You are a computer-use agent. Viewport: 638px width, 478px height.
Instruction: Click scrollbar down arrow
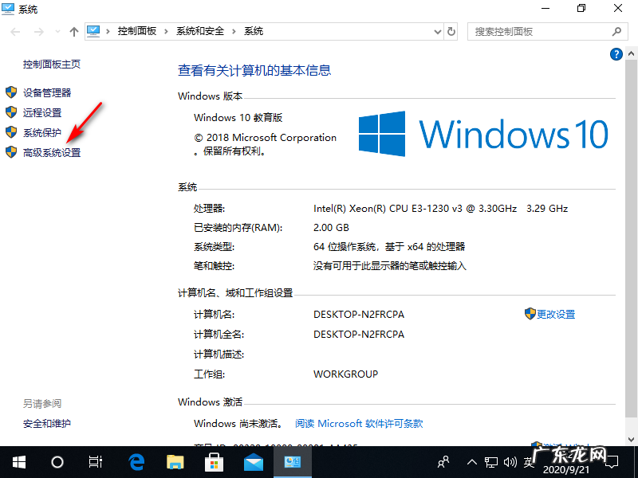click(631, 440)
